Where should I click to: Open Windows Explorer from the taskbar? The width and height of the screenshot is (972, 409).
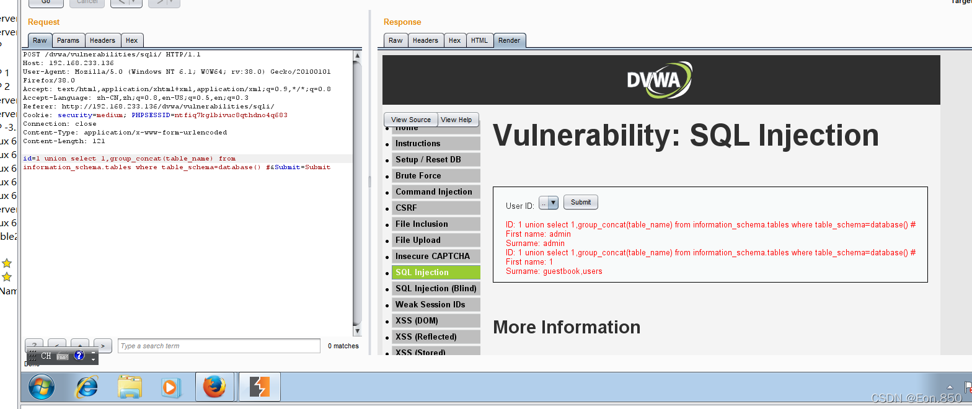click(x=130, y=387)
